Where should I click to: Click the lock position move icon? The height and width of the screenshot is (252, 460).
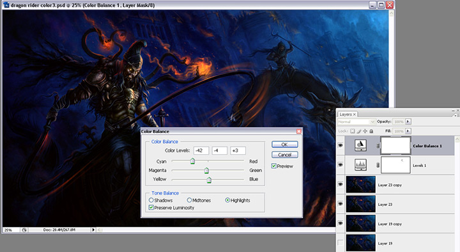(365, 131)
